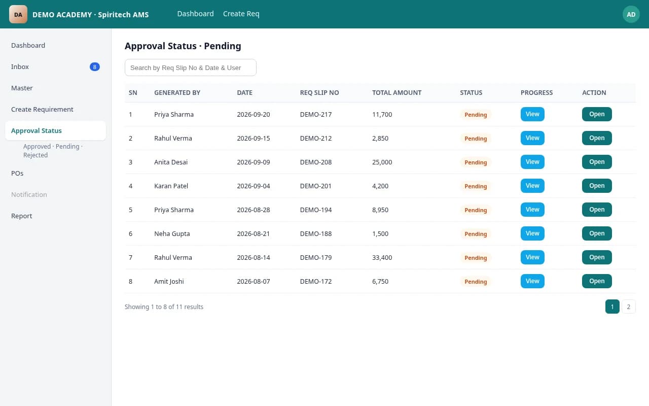The image size is (649, 406).
Task: Select page 1 in pagination
Action: click(x=612, y=307)
